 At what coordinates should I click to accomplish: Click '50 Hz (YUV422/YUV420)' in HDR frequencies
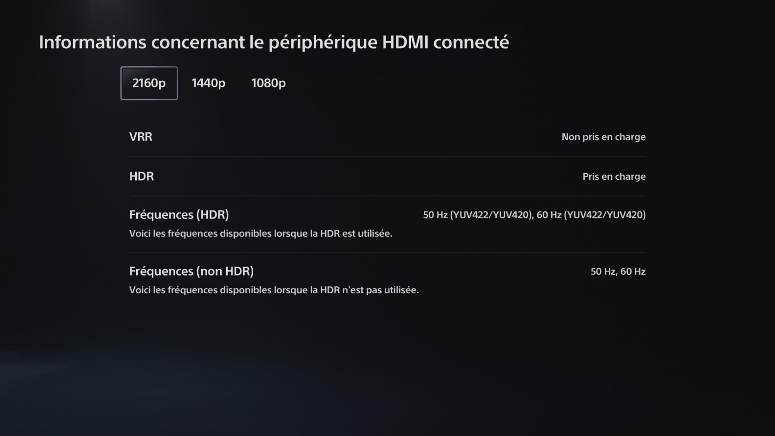478,215
